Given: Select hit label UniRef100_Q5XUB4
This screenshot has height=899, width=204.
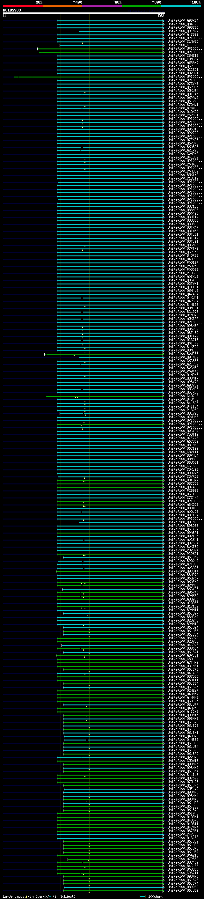Looking at the screenshot, I should point(183,91).
